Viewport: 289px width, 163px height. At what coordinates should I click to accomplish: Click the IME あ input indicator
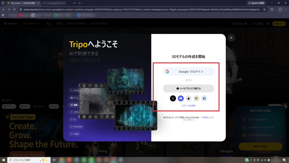[x=269, y=160]
